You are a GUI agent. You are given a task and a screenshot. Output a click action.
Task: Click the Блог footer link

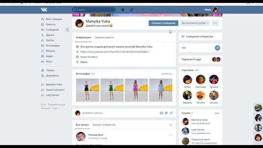point(43,104)
